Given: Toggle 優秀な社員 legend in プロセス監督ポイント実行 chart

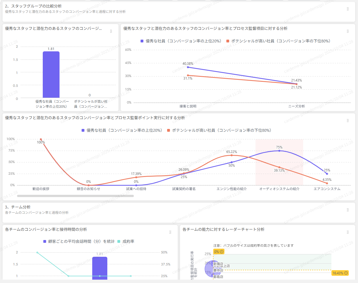Looking at the screenshot, I should tap(122, 130).
